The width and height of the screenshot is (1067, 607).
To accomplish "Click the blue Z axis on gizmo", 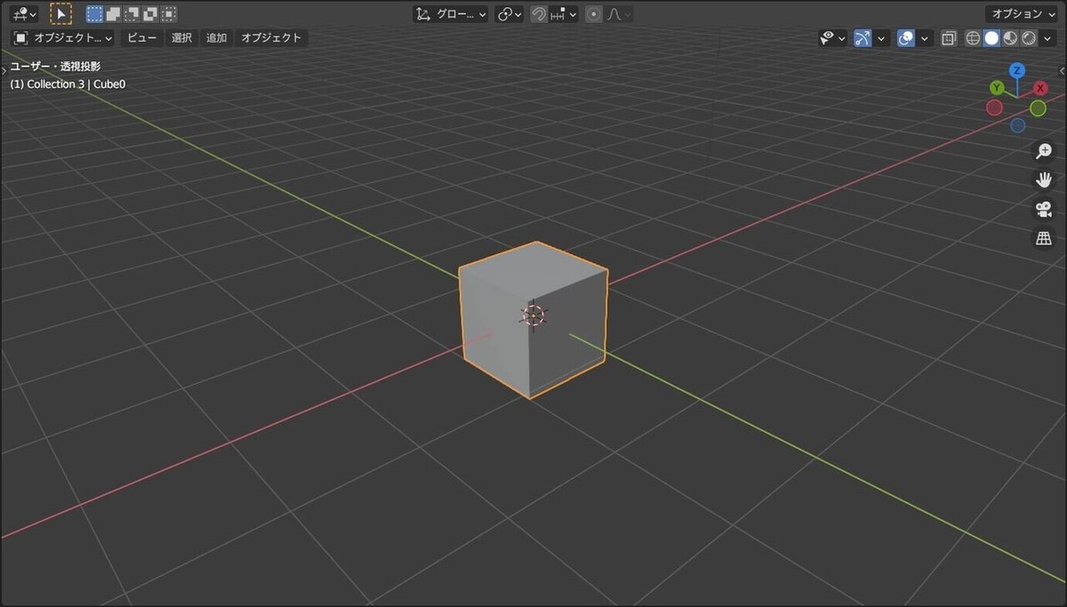I will [1017, 70].
